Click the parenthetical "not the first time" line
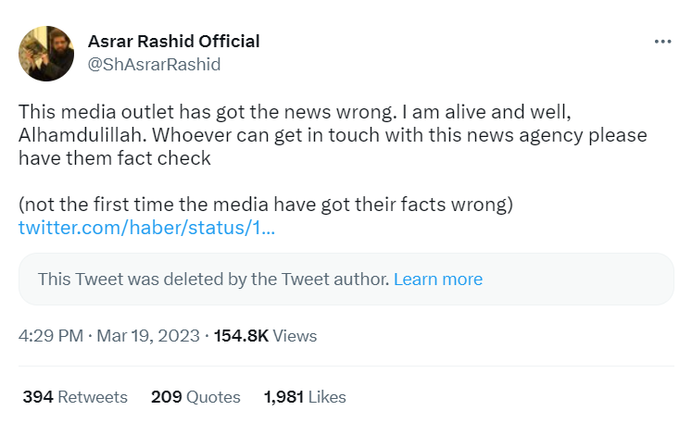692x423 pixels. [266, 204]
